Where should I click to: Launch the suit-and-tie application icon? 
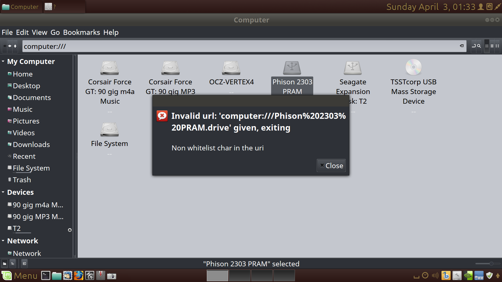coord(100,276)
